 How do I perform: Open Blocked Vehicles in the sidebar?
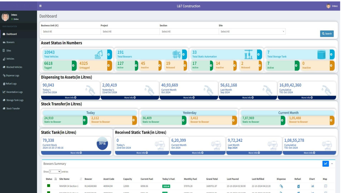19,67
